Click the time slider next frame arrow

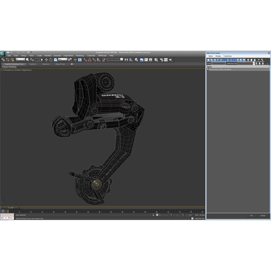[x=21, y=208]
